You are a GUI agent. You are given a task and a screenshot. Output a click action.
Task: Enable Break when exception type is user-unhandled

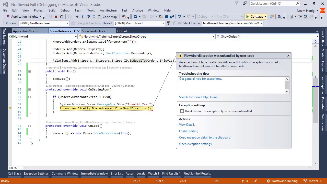coord(182,111)
